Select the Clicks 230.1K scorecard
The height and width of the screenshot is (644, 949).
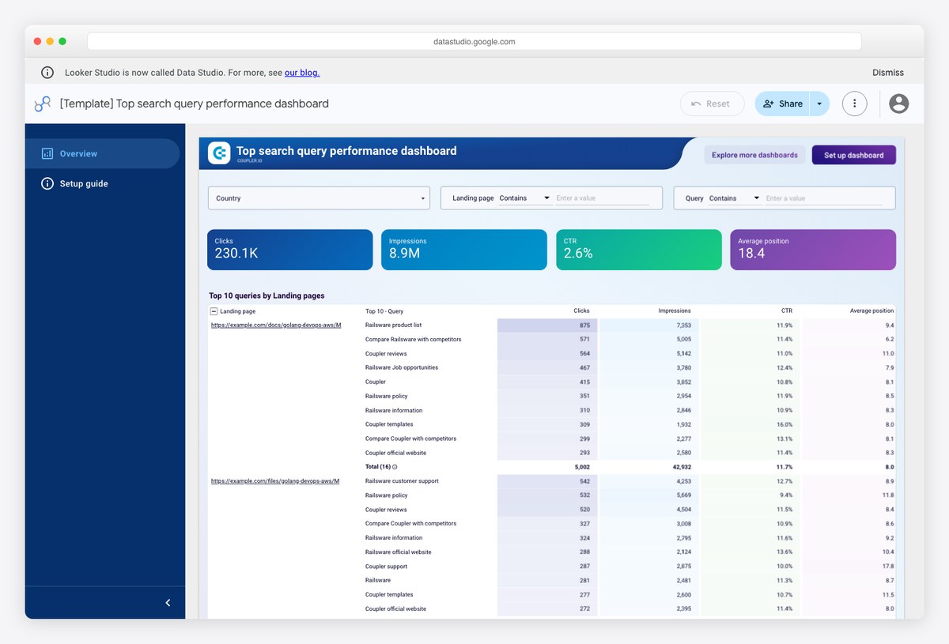point(290,250)
